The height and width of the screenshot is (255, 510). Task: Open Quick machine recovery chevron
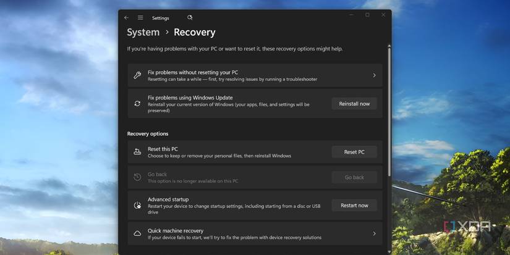(x=374, y=233)
